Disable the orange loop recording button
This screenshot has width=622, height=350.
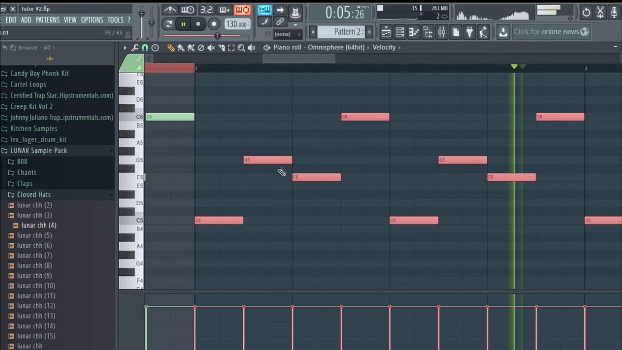tap(242, 10)
